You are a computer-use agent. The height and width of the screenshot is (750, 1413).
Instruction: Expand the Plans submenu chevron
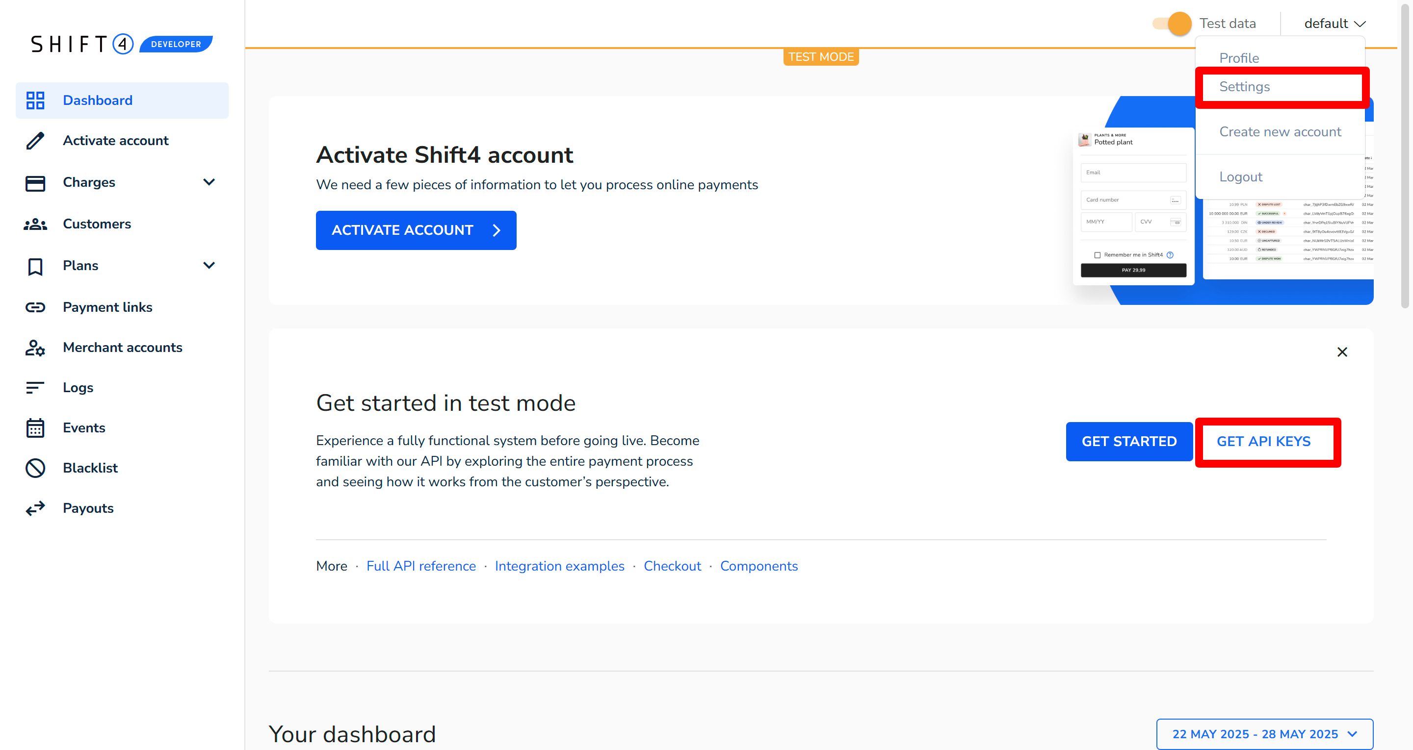tap(209, 265)
